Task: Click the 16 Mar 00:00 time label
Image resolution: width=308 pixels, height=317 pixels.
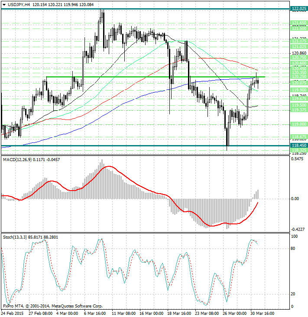Action: 152,314
